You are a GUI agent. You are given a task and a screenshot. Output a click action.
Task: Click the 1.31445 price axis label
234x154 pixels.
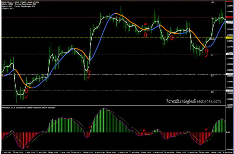[229, 99]
